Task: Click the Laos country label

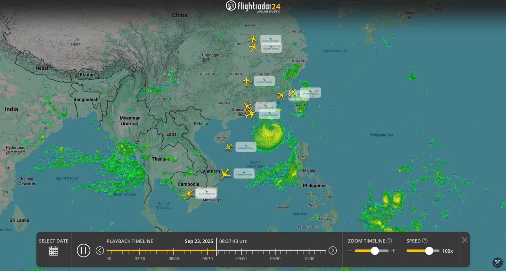Action: 171,134
